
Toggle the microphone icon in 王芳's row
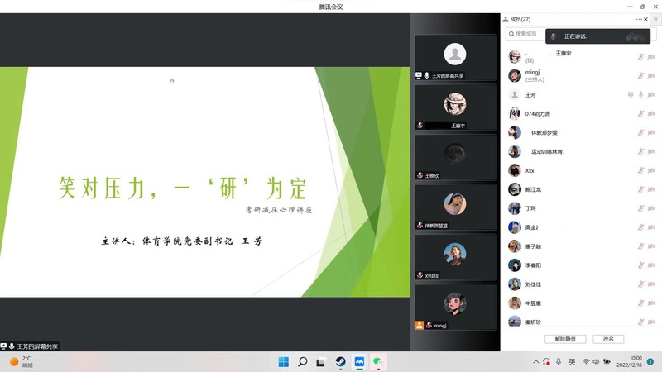pyautogui.click(x=640, y=95)
